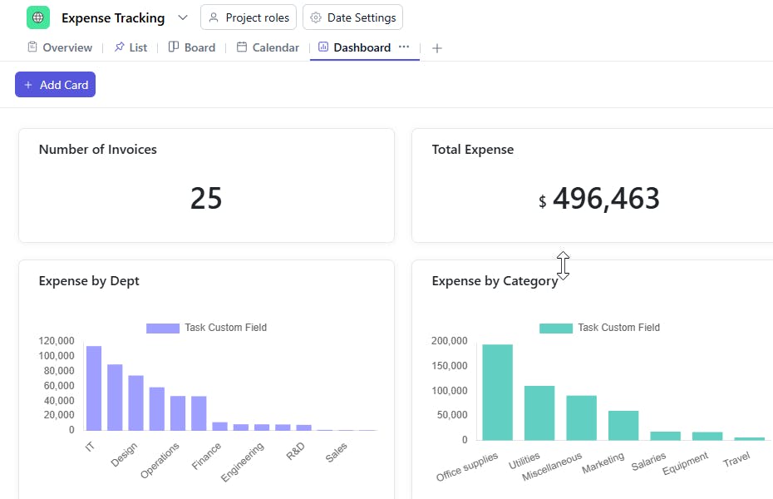Viewport: 773px width, 499px height.
Task: Click the Office supplies bar in category chart
Action: pyautogui.click(x=497, y=393)
